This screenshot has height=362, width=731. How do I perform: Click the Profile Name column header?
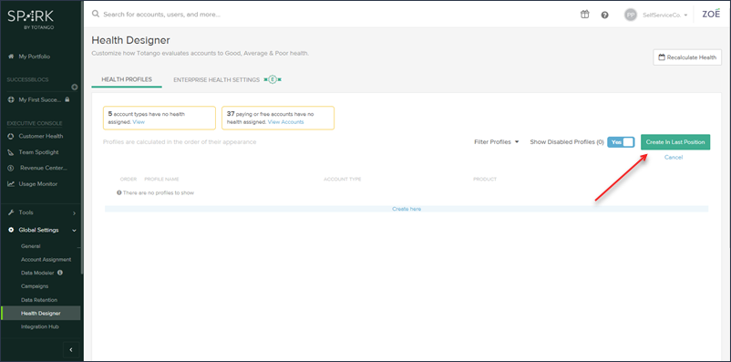pos(161,179)
